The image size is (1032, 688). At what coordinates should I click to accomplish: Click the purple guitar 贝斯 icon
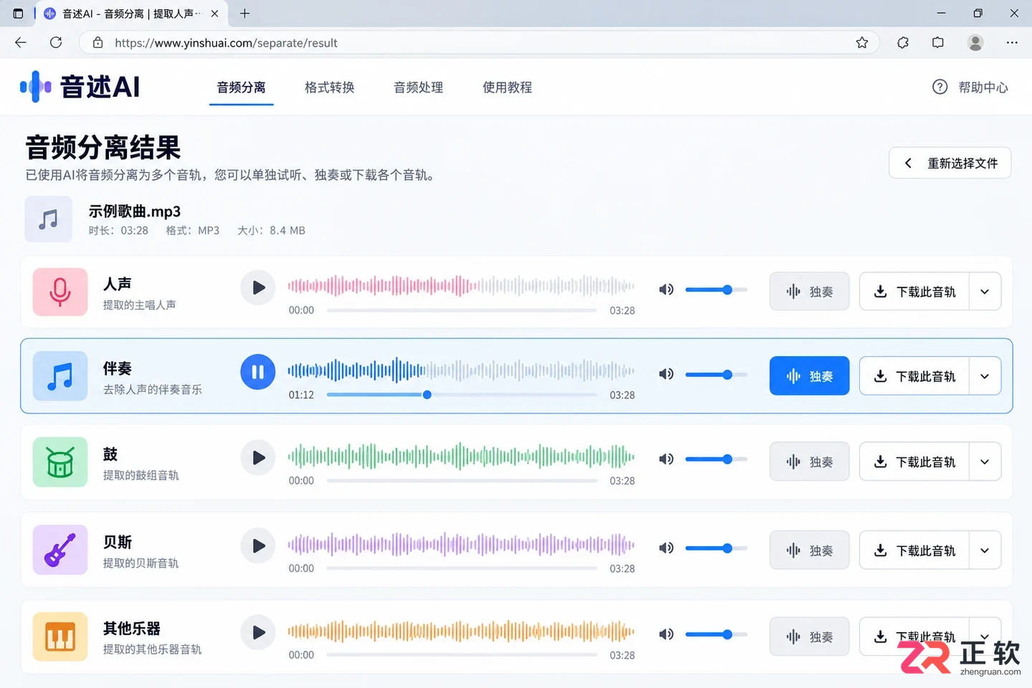tap(60, 550)
